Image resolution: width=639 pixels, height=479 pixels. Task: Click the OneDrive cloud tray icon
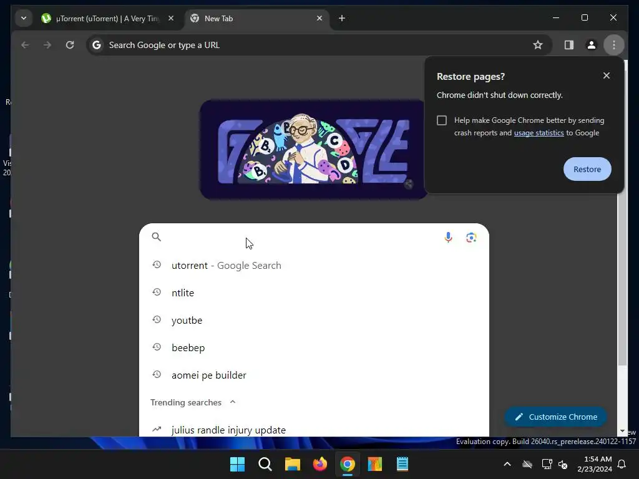click(527, 464)
